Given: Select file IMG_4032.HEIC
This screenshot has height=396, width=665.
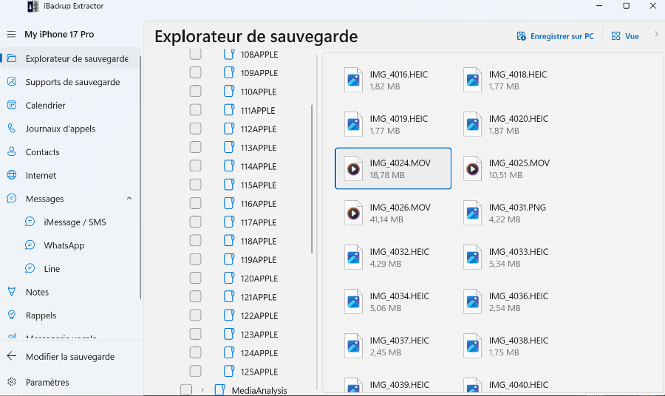Looking at the screenshot, I should [393, 257].
